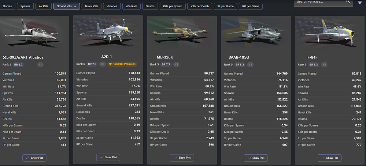Sort by RP per Game
The height and width of the screenshot is (166, 366).
click(x=251, y=6)
